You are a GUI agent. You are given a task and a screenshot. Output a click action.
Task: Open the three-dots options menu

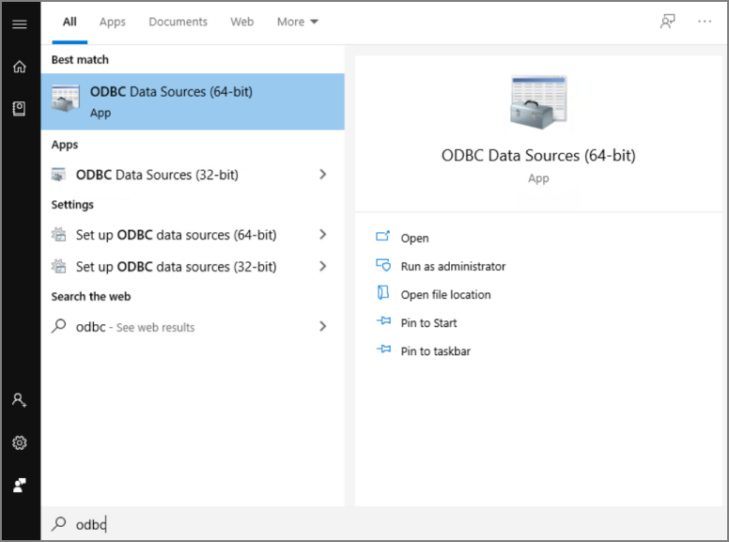pos(705,22)
